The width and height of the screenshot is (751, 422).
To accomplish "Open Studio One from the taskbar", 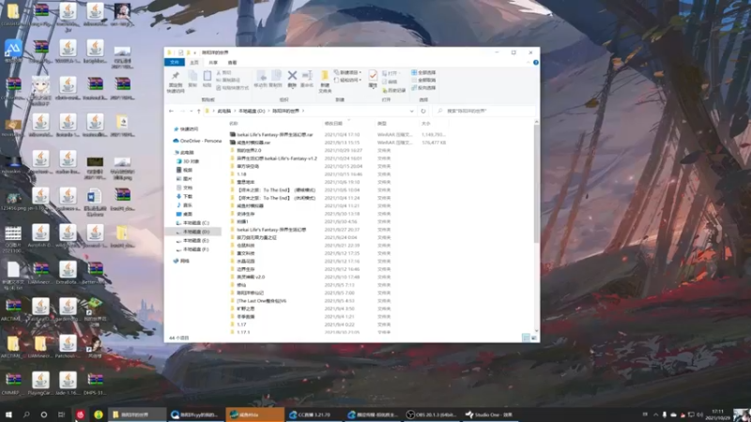I will pyautogui.click(x=489, y=414).
